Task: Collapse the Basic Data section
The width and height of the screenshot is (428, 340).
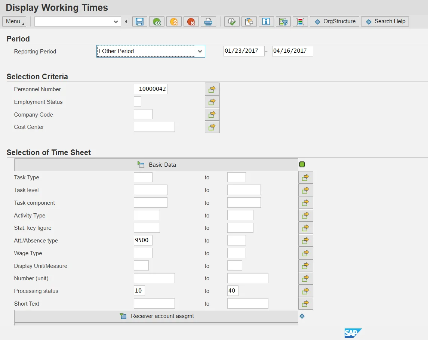Action: click(x=156, y=165)
